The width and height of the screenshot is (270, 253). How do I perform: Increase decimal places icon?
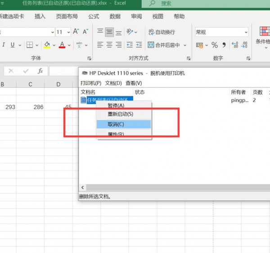235,45
